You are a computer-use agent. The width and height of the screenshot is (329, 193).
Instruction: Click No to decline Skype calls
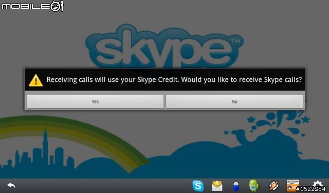(234, 101)
